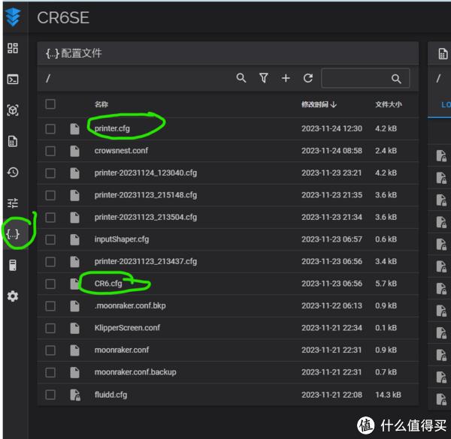Image resolution: width=451 pixels, height=439 pixels.
Task: Refresh the config file list
Action: (308, 78)
